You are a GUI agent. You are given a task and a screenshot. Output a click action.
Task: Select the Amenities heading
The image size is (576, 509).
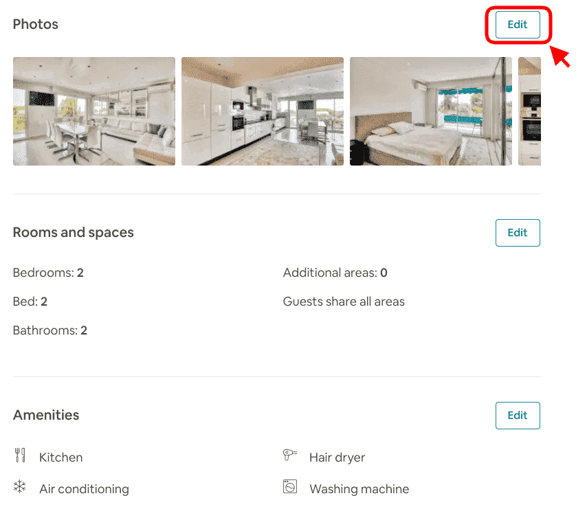pyautogui.click(x=46, y=415)
